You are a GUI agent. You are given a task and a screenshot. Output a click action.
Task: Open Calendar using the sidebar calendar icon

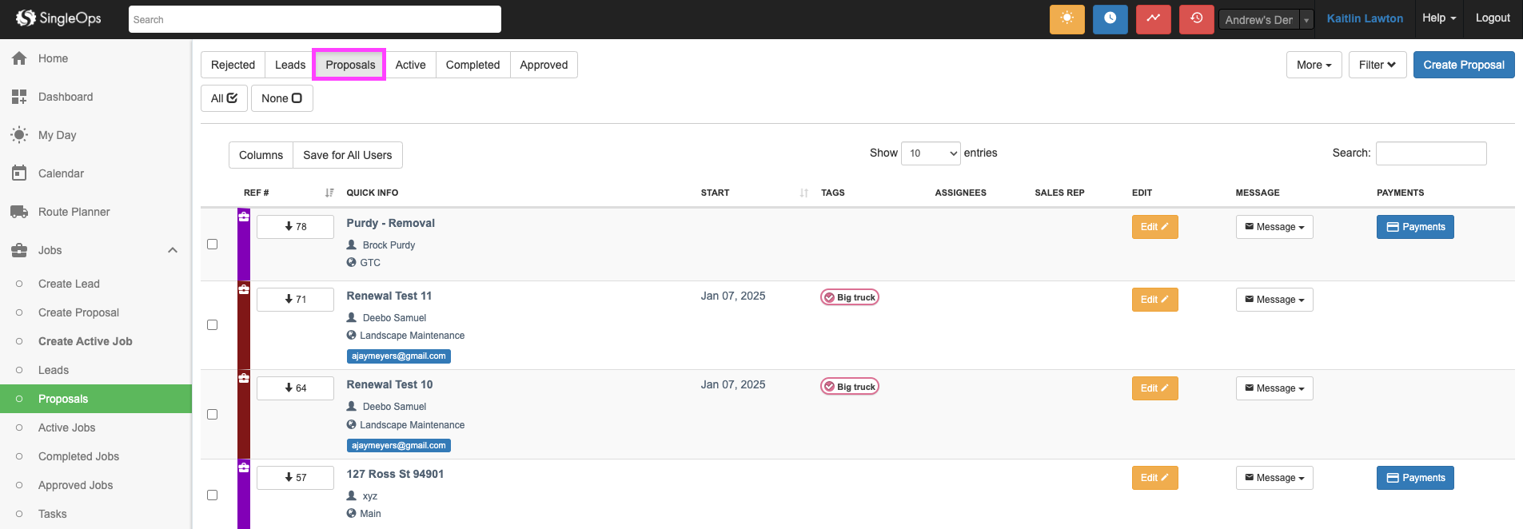pos(19,173)
